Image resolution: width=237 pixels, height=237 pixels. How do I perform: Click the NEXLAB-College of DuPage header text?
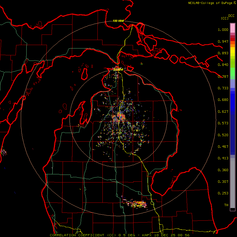pyautogui.click(x=210, y=3)
